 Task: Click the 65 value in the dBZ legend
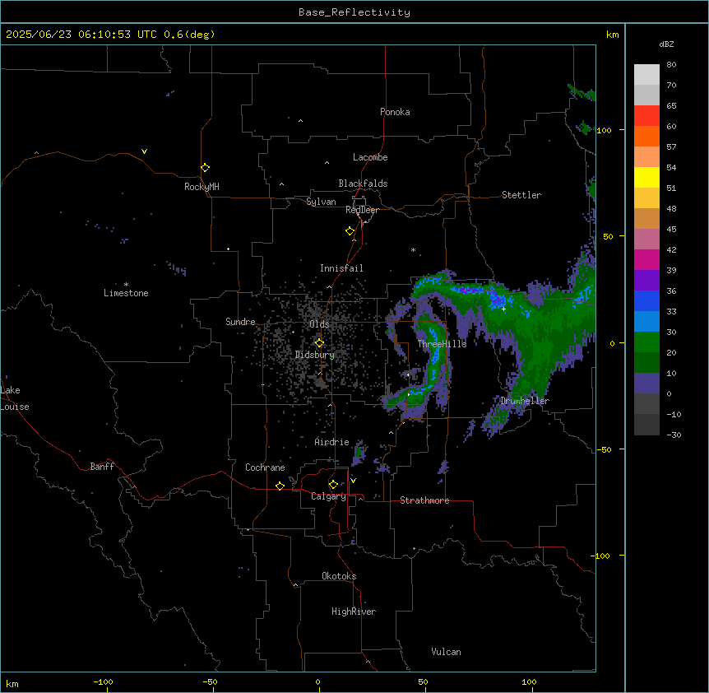(x=671, y=106)
